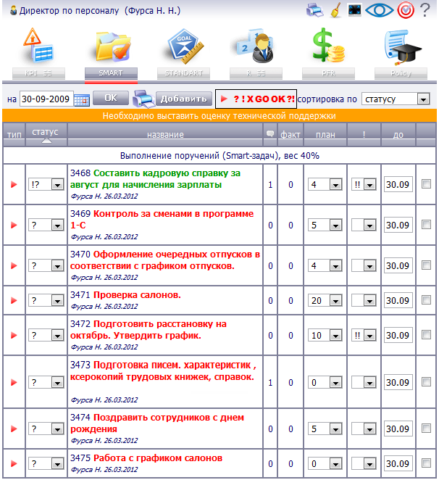Switch to the PFR tab
Image resolution: width=439 pixels, height=480 pixels.
tap(329, 73)
